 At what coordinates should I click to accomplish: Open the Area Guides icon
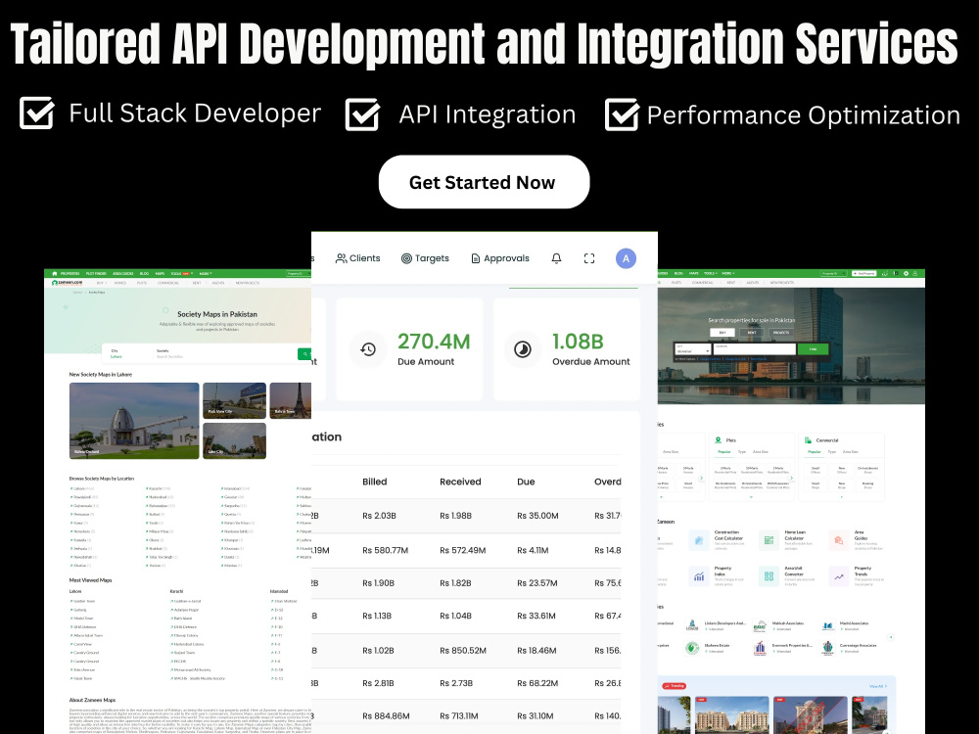[x=839, y=540]
